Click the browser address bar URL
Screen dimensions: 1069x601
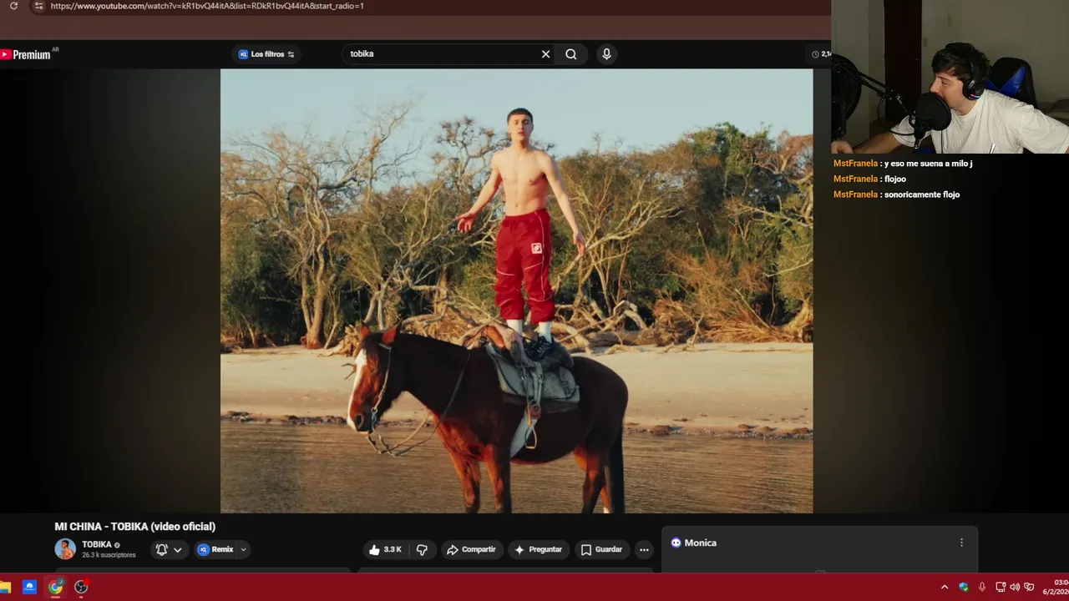(207, 6)
